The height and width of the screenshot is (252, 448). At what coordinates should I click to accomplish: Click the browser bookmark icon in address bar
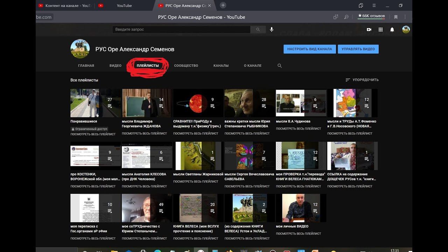click(x=396, y=17)
